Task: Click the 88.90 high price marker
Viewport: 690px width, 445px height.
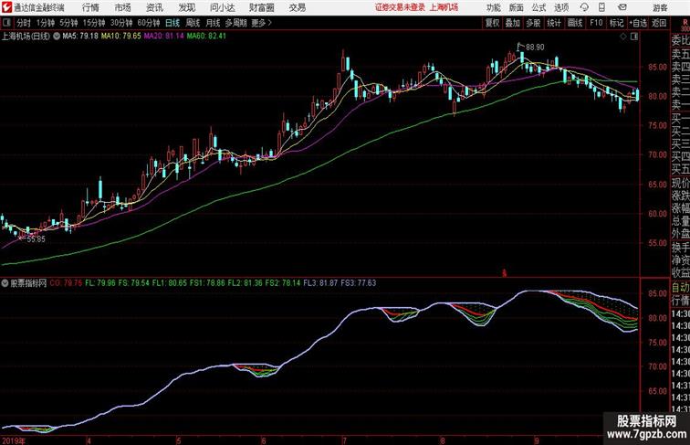Action: click(535, 48)
